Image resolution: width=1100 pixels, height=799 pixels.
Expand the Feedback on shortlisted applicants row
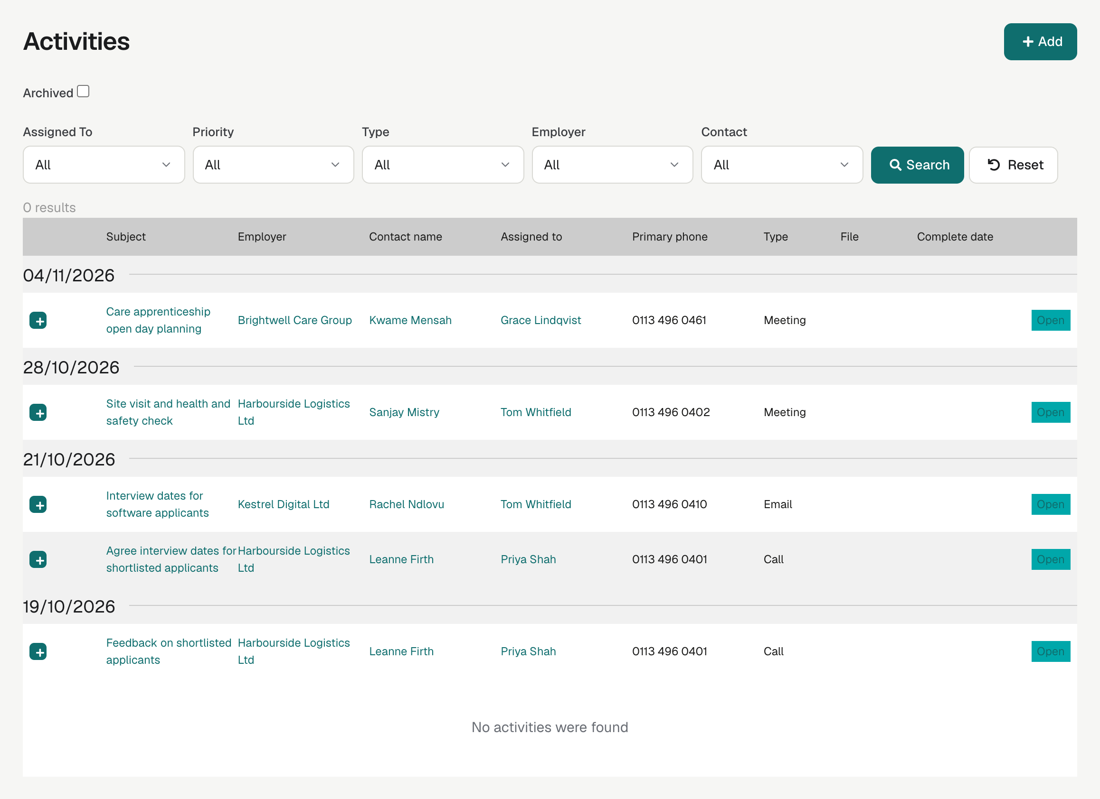tap(38, 652)
